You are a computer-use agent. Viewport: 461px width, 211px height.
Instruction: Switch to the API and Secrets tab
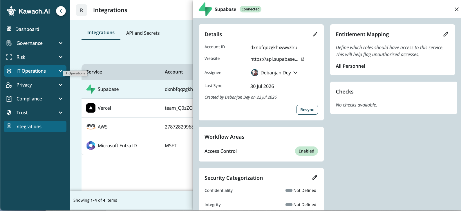pos(143,33)
